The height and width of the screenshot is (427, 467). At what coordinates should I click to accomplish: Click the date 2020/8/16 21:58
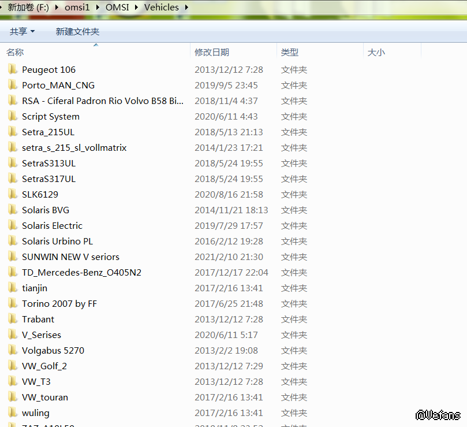coord(229,194)
